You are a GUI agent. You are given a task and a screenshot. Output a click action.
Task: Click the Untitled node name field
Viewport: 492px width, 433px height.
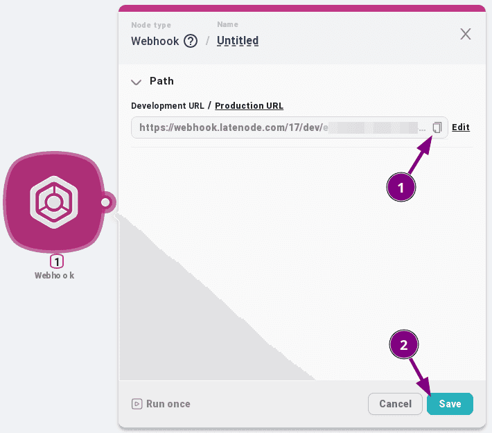(238, 41)
